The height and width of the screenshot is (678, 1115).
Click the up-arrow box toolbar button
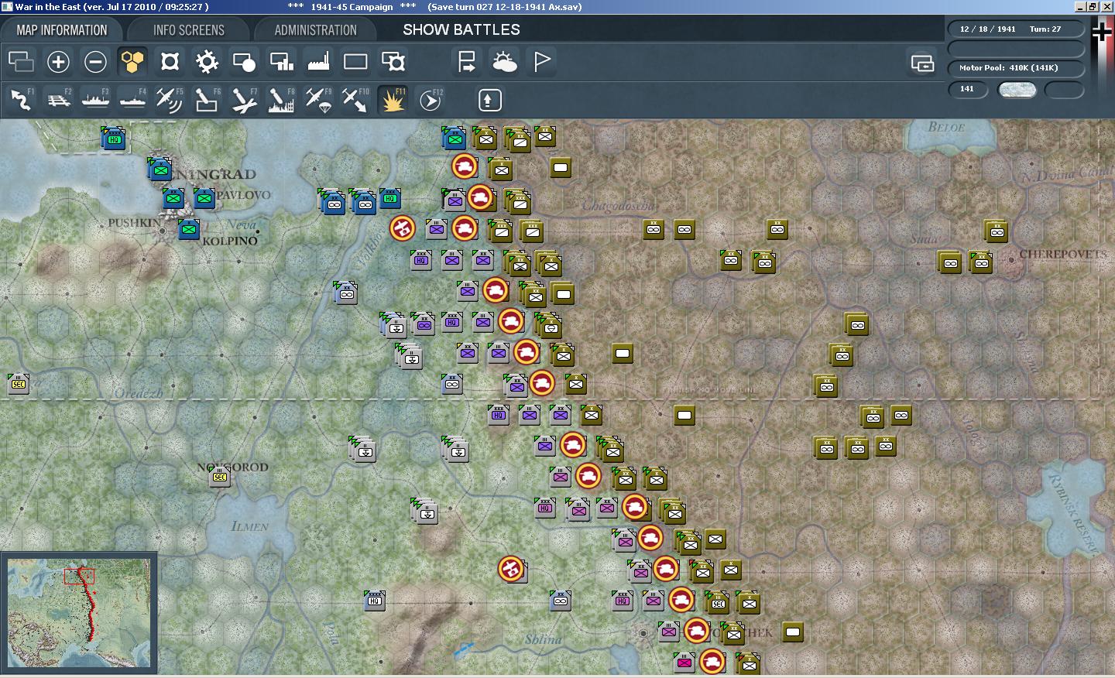pyautogui.click(x=489, y=100)
